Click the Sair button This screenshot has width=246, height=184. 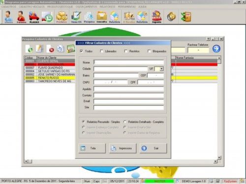coord(153,148)
